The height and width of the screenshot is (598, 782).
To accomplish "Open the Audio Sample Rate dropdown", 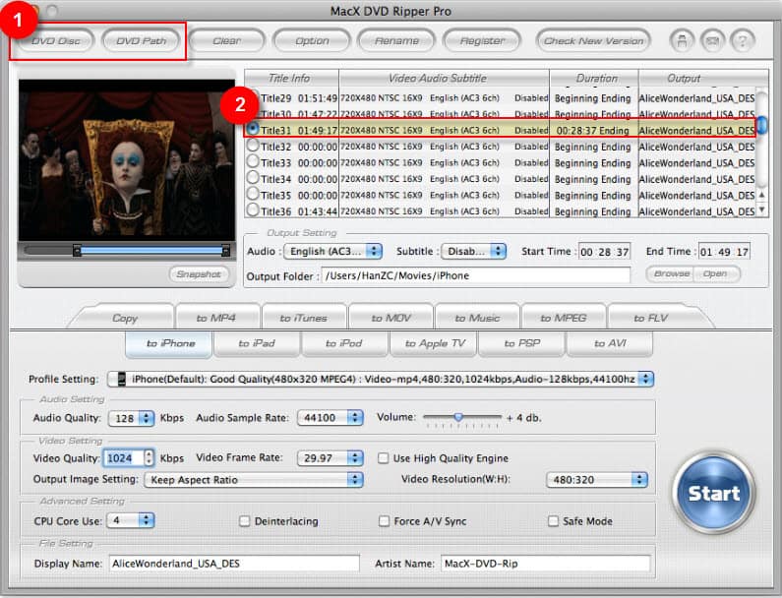I will 331,418.
